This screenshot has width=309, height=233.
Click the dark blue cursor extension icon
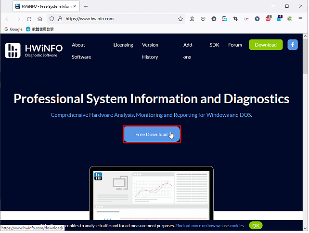tap(257, 19)
